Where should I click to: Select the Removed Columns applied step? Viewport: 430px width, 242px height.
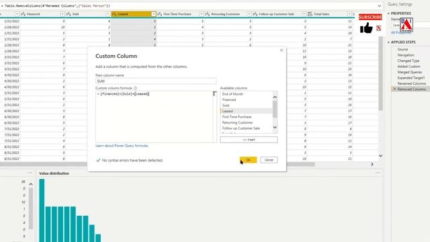tap(412, 89)
